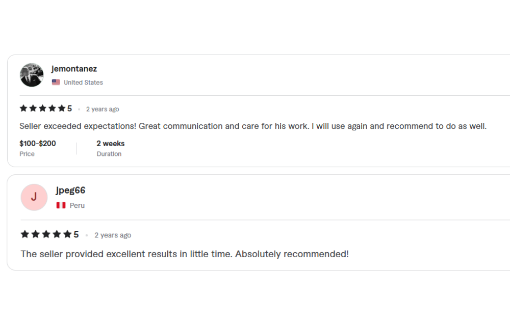Click the rating number 5 beside jemontanez's stars
Image resolution: width=510 pixels, height=324 pixels.
coord(70,109)
